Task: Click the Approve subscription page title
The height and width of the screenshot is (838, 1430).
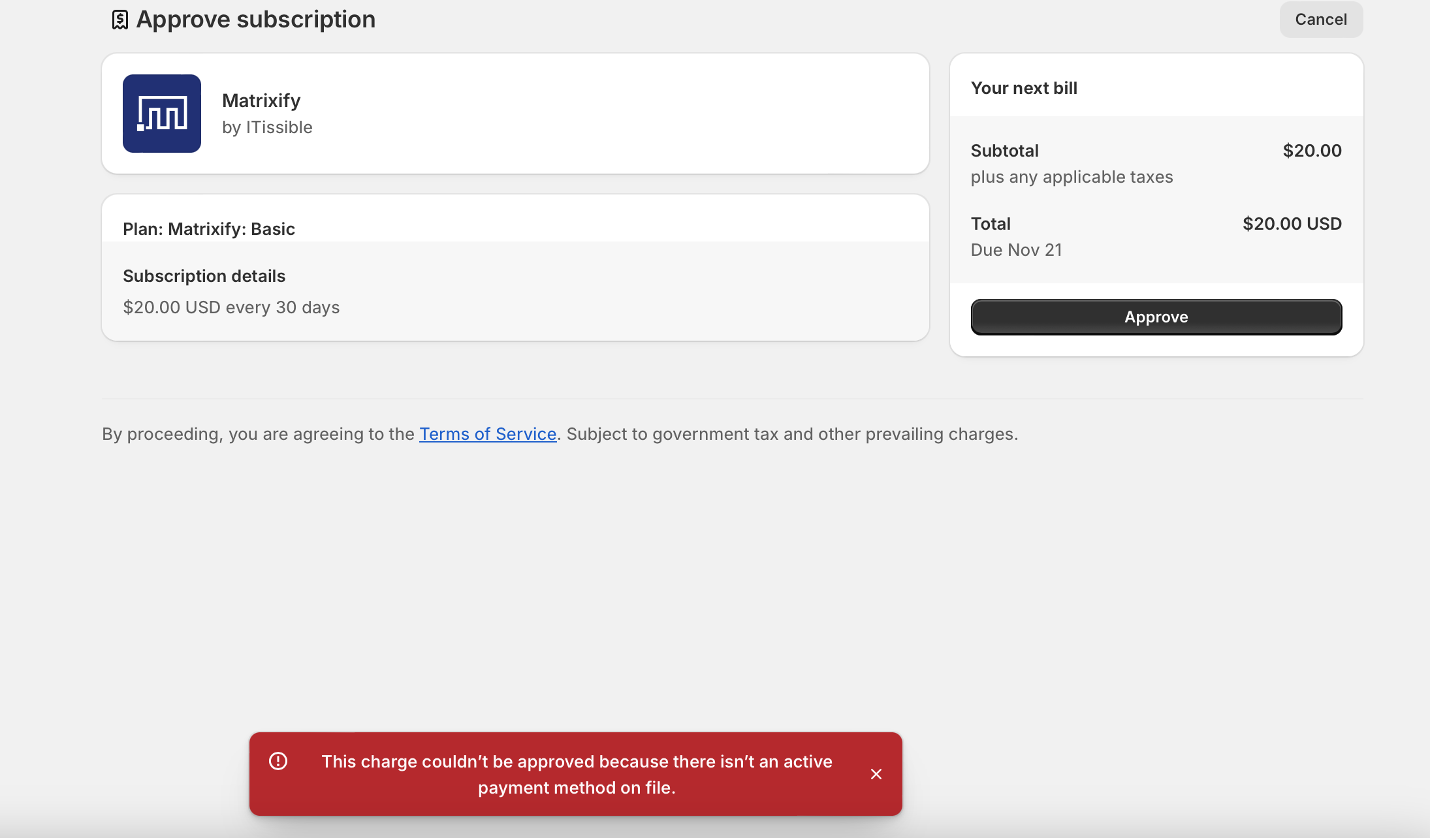Action: coord(255,20)
